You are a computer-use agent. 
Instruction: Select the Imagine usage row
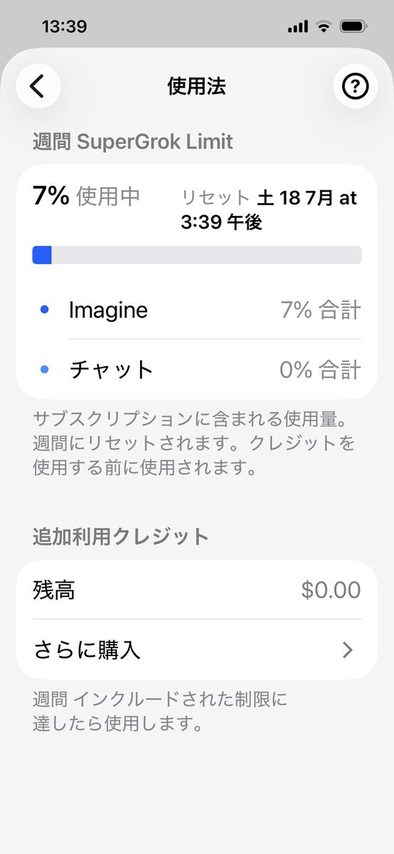click(x=196, y=311)
